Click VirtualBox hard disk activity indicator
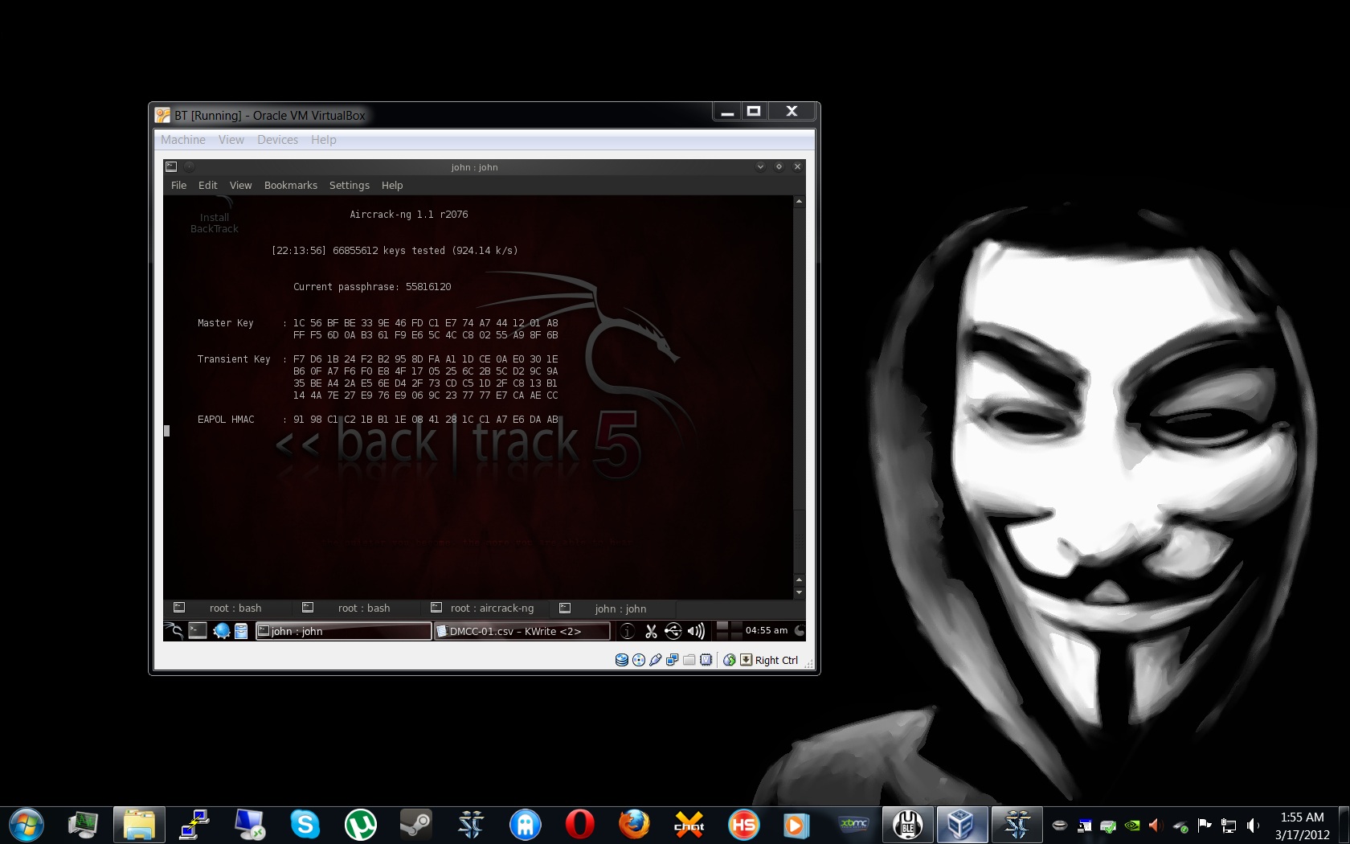Image resolution: width=1350 pixels, height=844 pixels. point(622,660)
